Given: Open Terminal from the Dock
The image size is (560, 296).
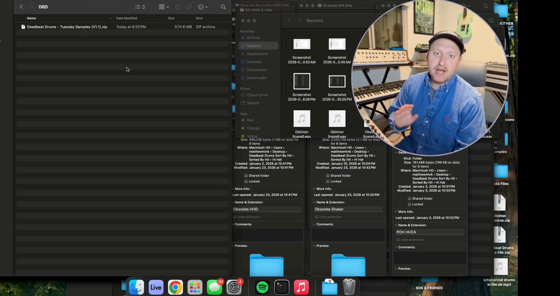Looking at the screenshot, I should pyautogui.click(x=282, y=287).
